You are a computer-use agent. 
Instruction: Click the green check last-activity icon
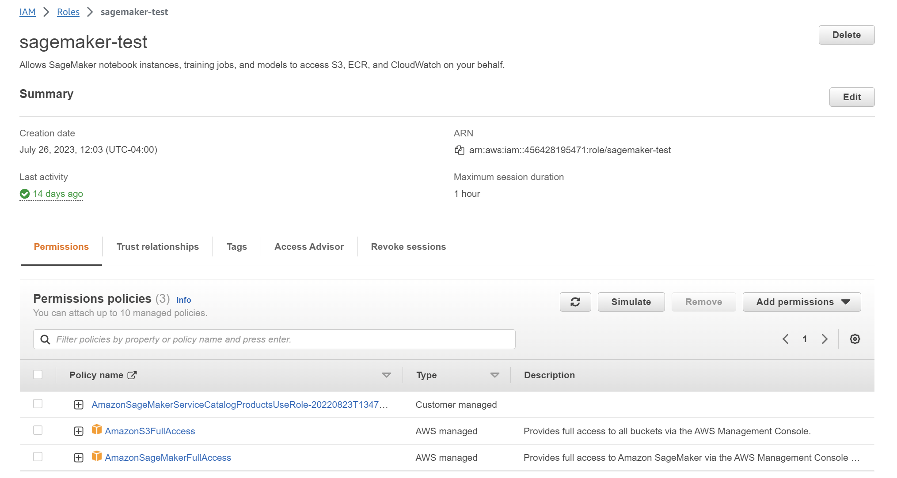tap(25, 194)
